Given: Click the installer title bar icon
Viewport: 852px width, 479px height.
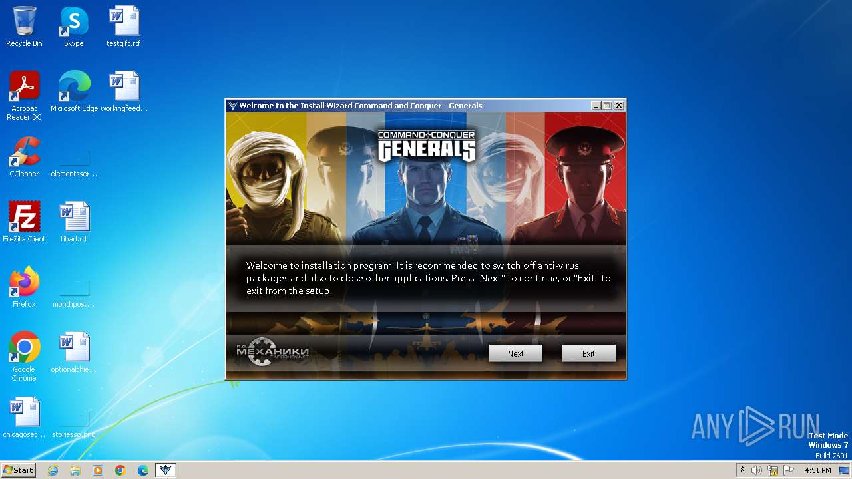Looking at the screenshot, I should (x=232, y=106).
